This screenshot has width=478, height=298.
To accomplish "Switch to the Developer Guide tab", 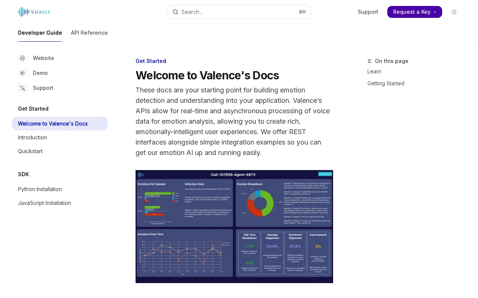I will [x=40, y=33].
